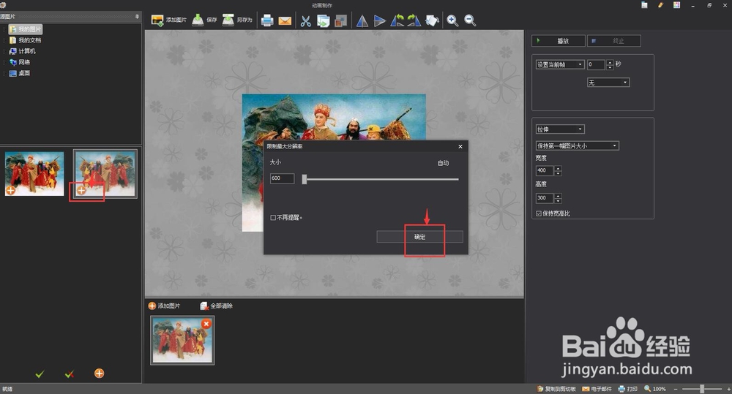Click the zoom out magnifier icon
The image size is (732, 394).
470,20
